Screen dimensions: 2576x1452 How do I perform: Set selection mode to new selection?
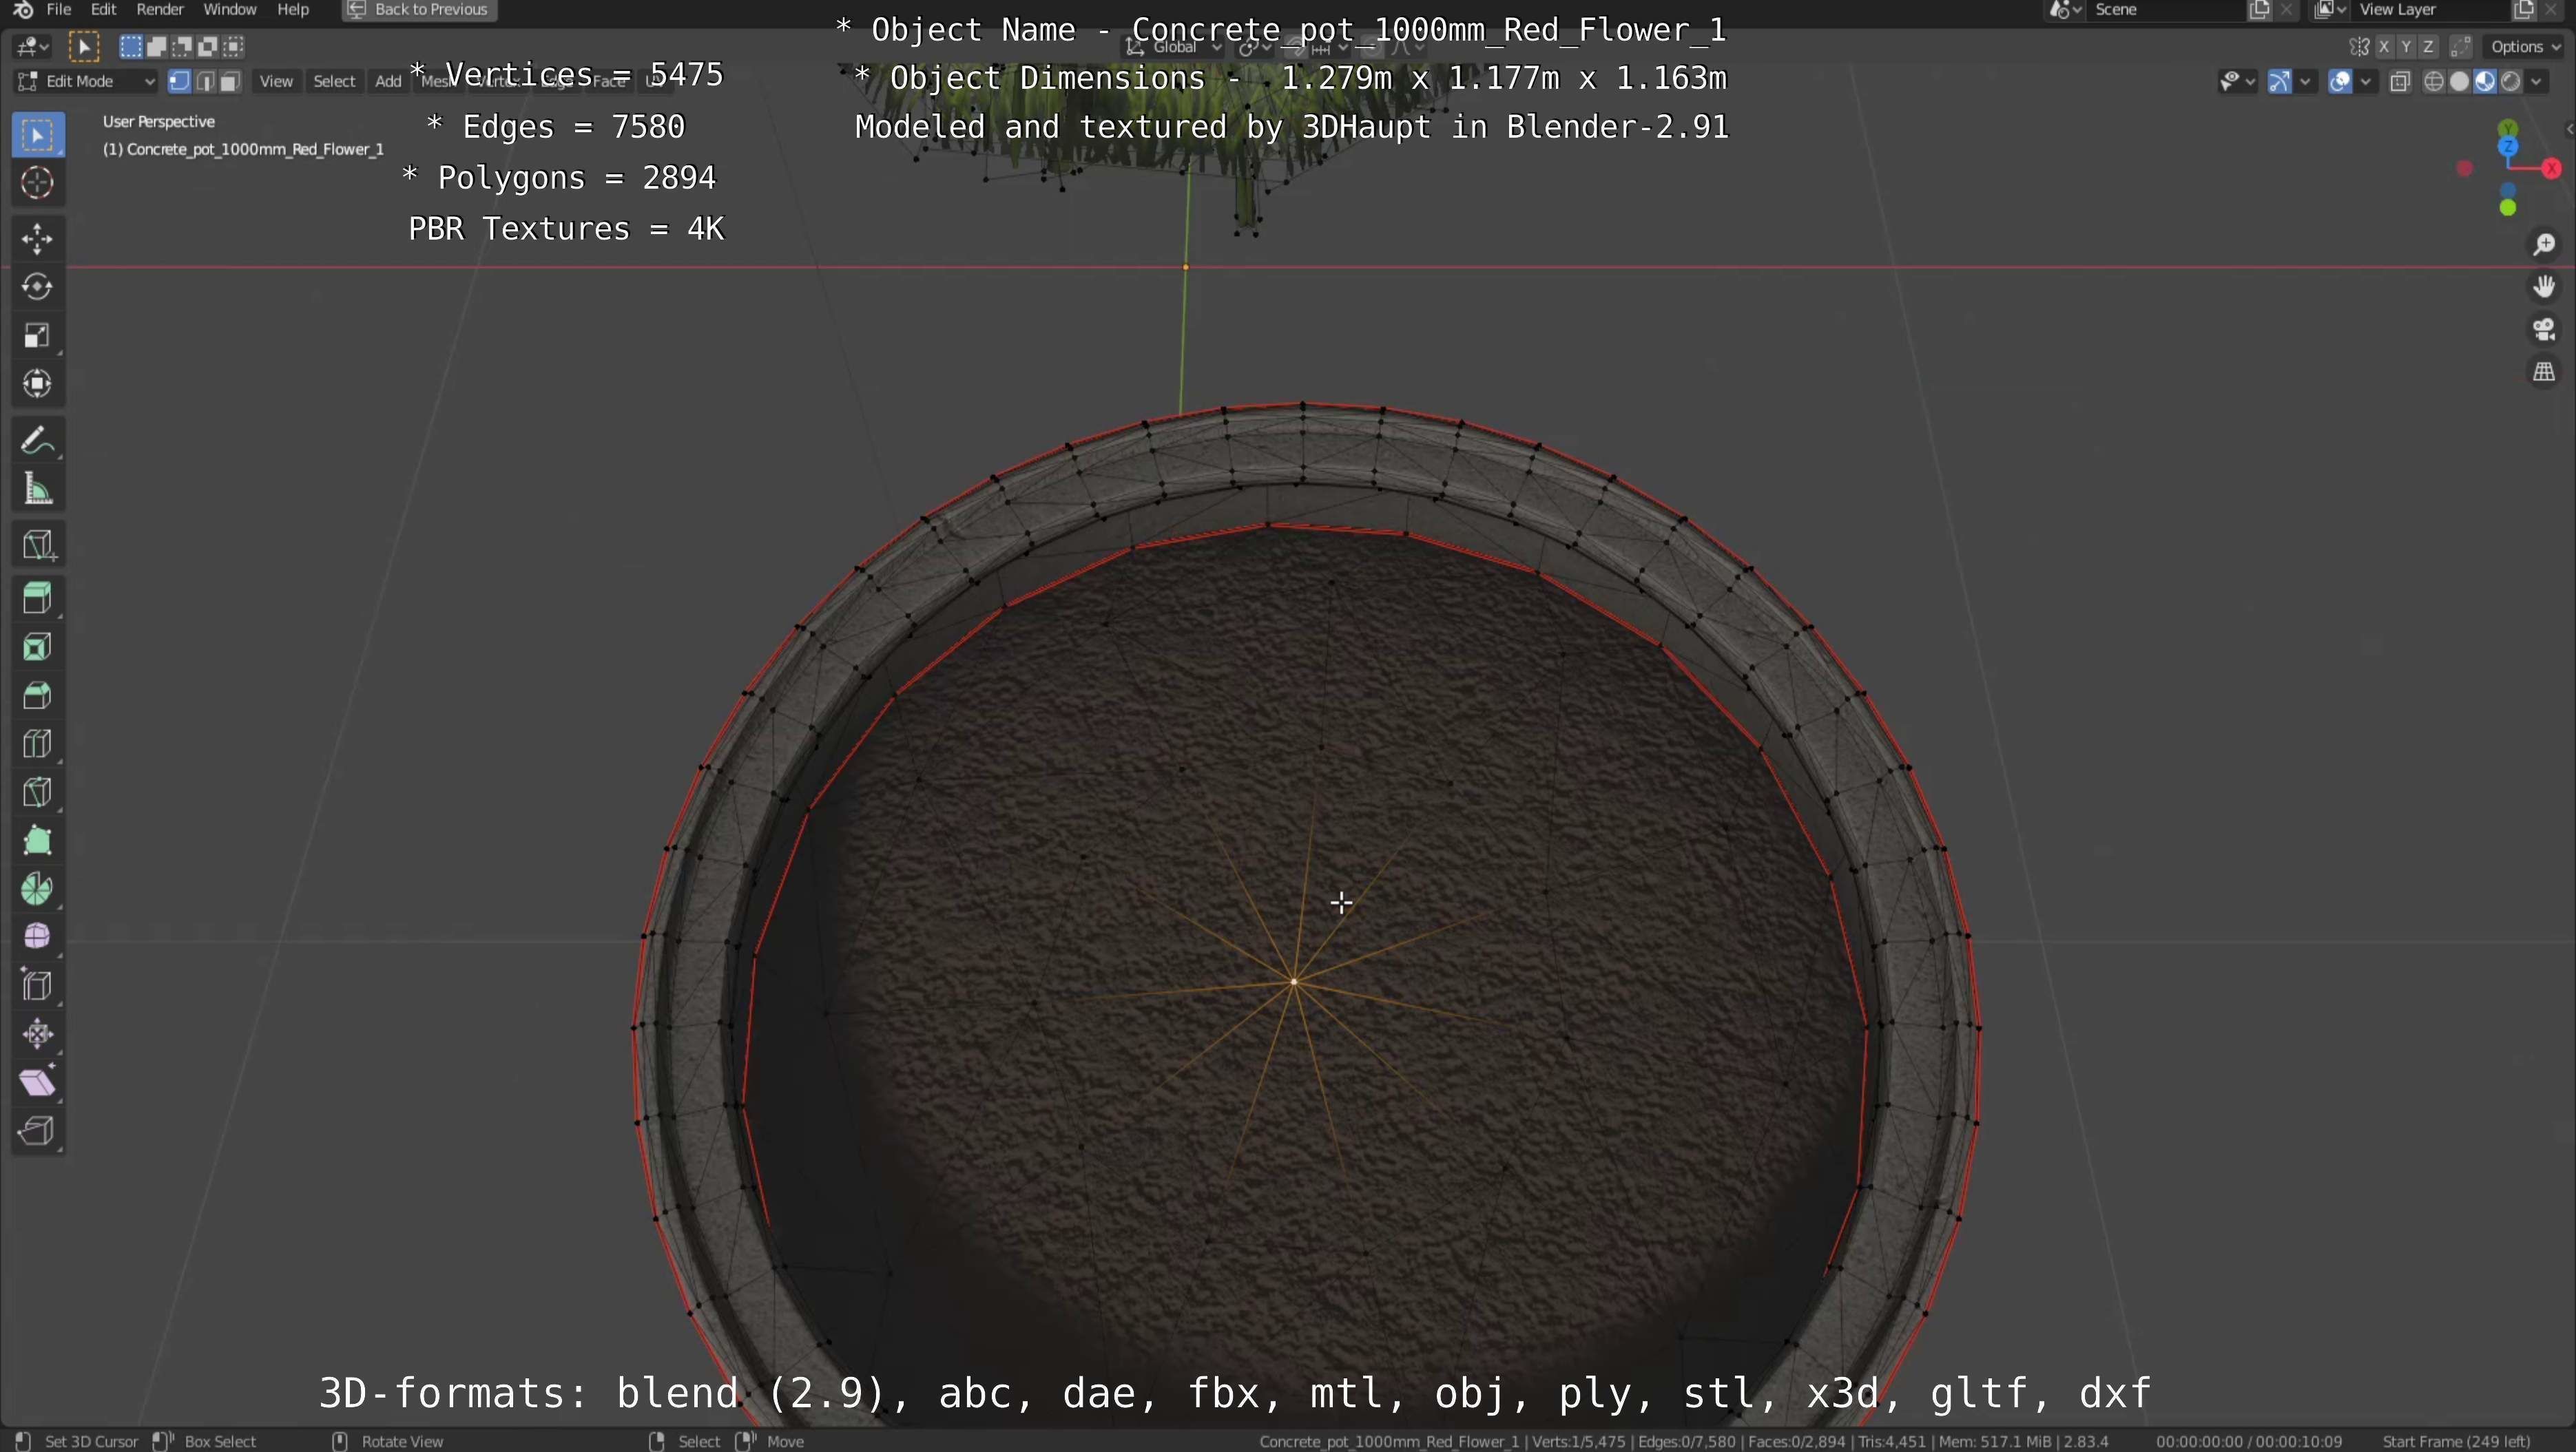coord(131,46)
